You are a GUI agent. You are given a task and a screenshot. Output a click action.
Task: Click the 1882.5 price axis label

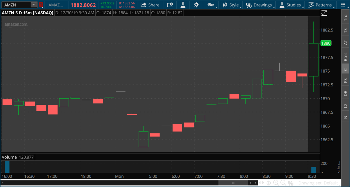point(327,30)
